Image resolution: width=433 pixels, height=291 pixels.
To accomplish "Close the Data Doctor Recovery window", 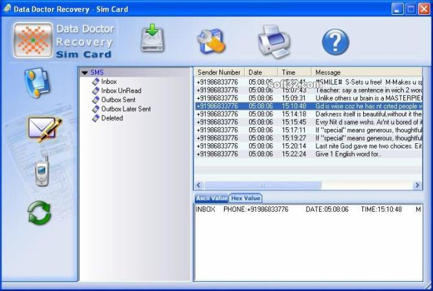I will pos(424,9).
